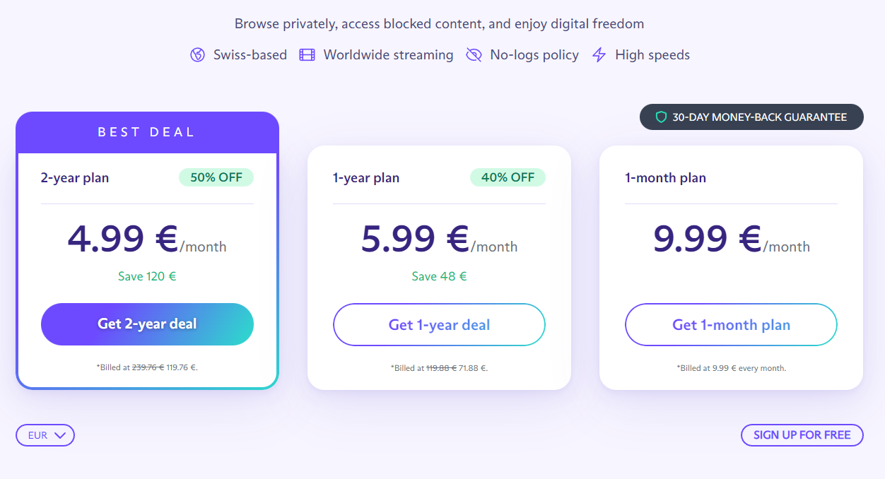This screenshot has width=885, height=479.
Task: Choose the Get 1-year deal button
Action: [x=439, y=325]
